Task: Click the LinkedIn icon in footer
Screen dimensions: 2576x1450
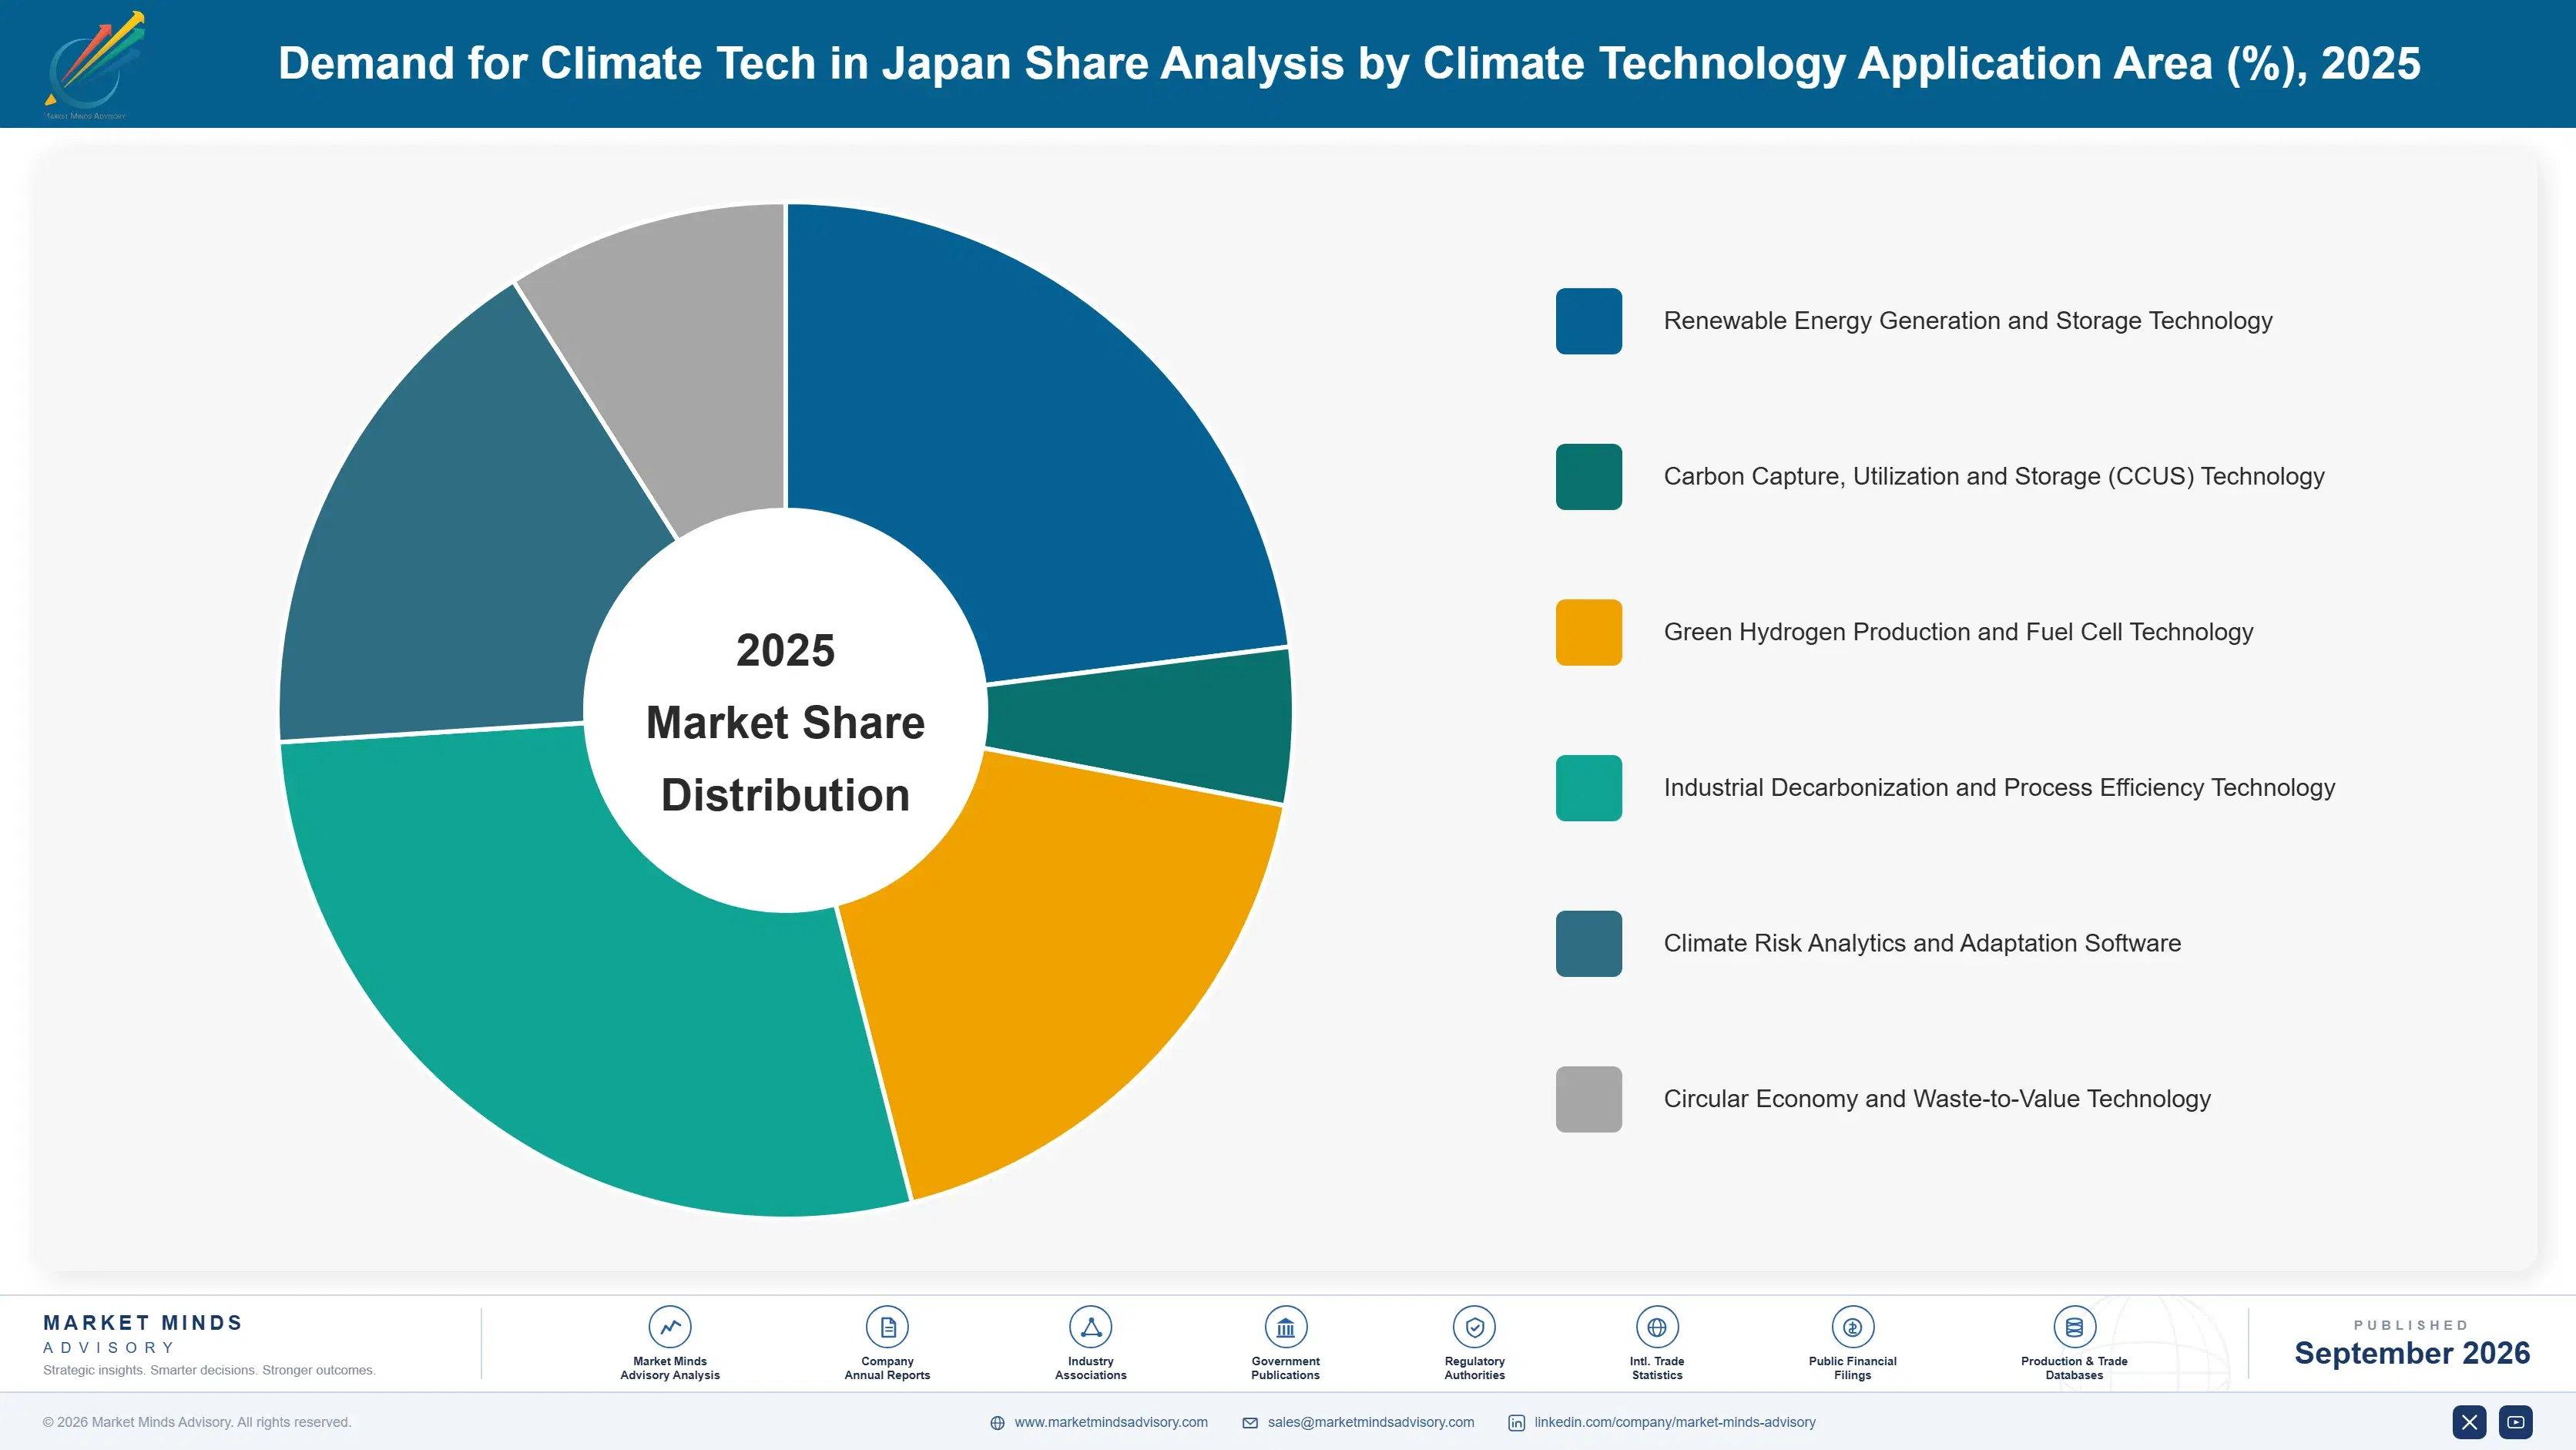Action: (1516, 1423)
